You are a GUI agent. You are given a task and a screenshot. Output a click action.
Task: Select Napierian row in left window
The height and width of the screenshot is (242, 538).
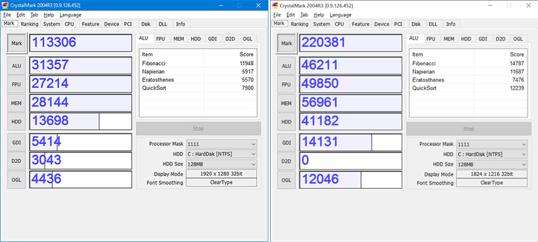[x=198, y=71]
